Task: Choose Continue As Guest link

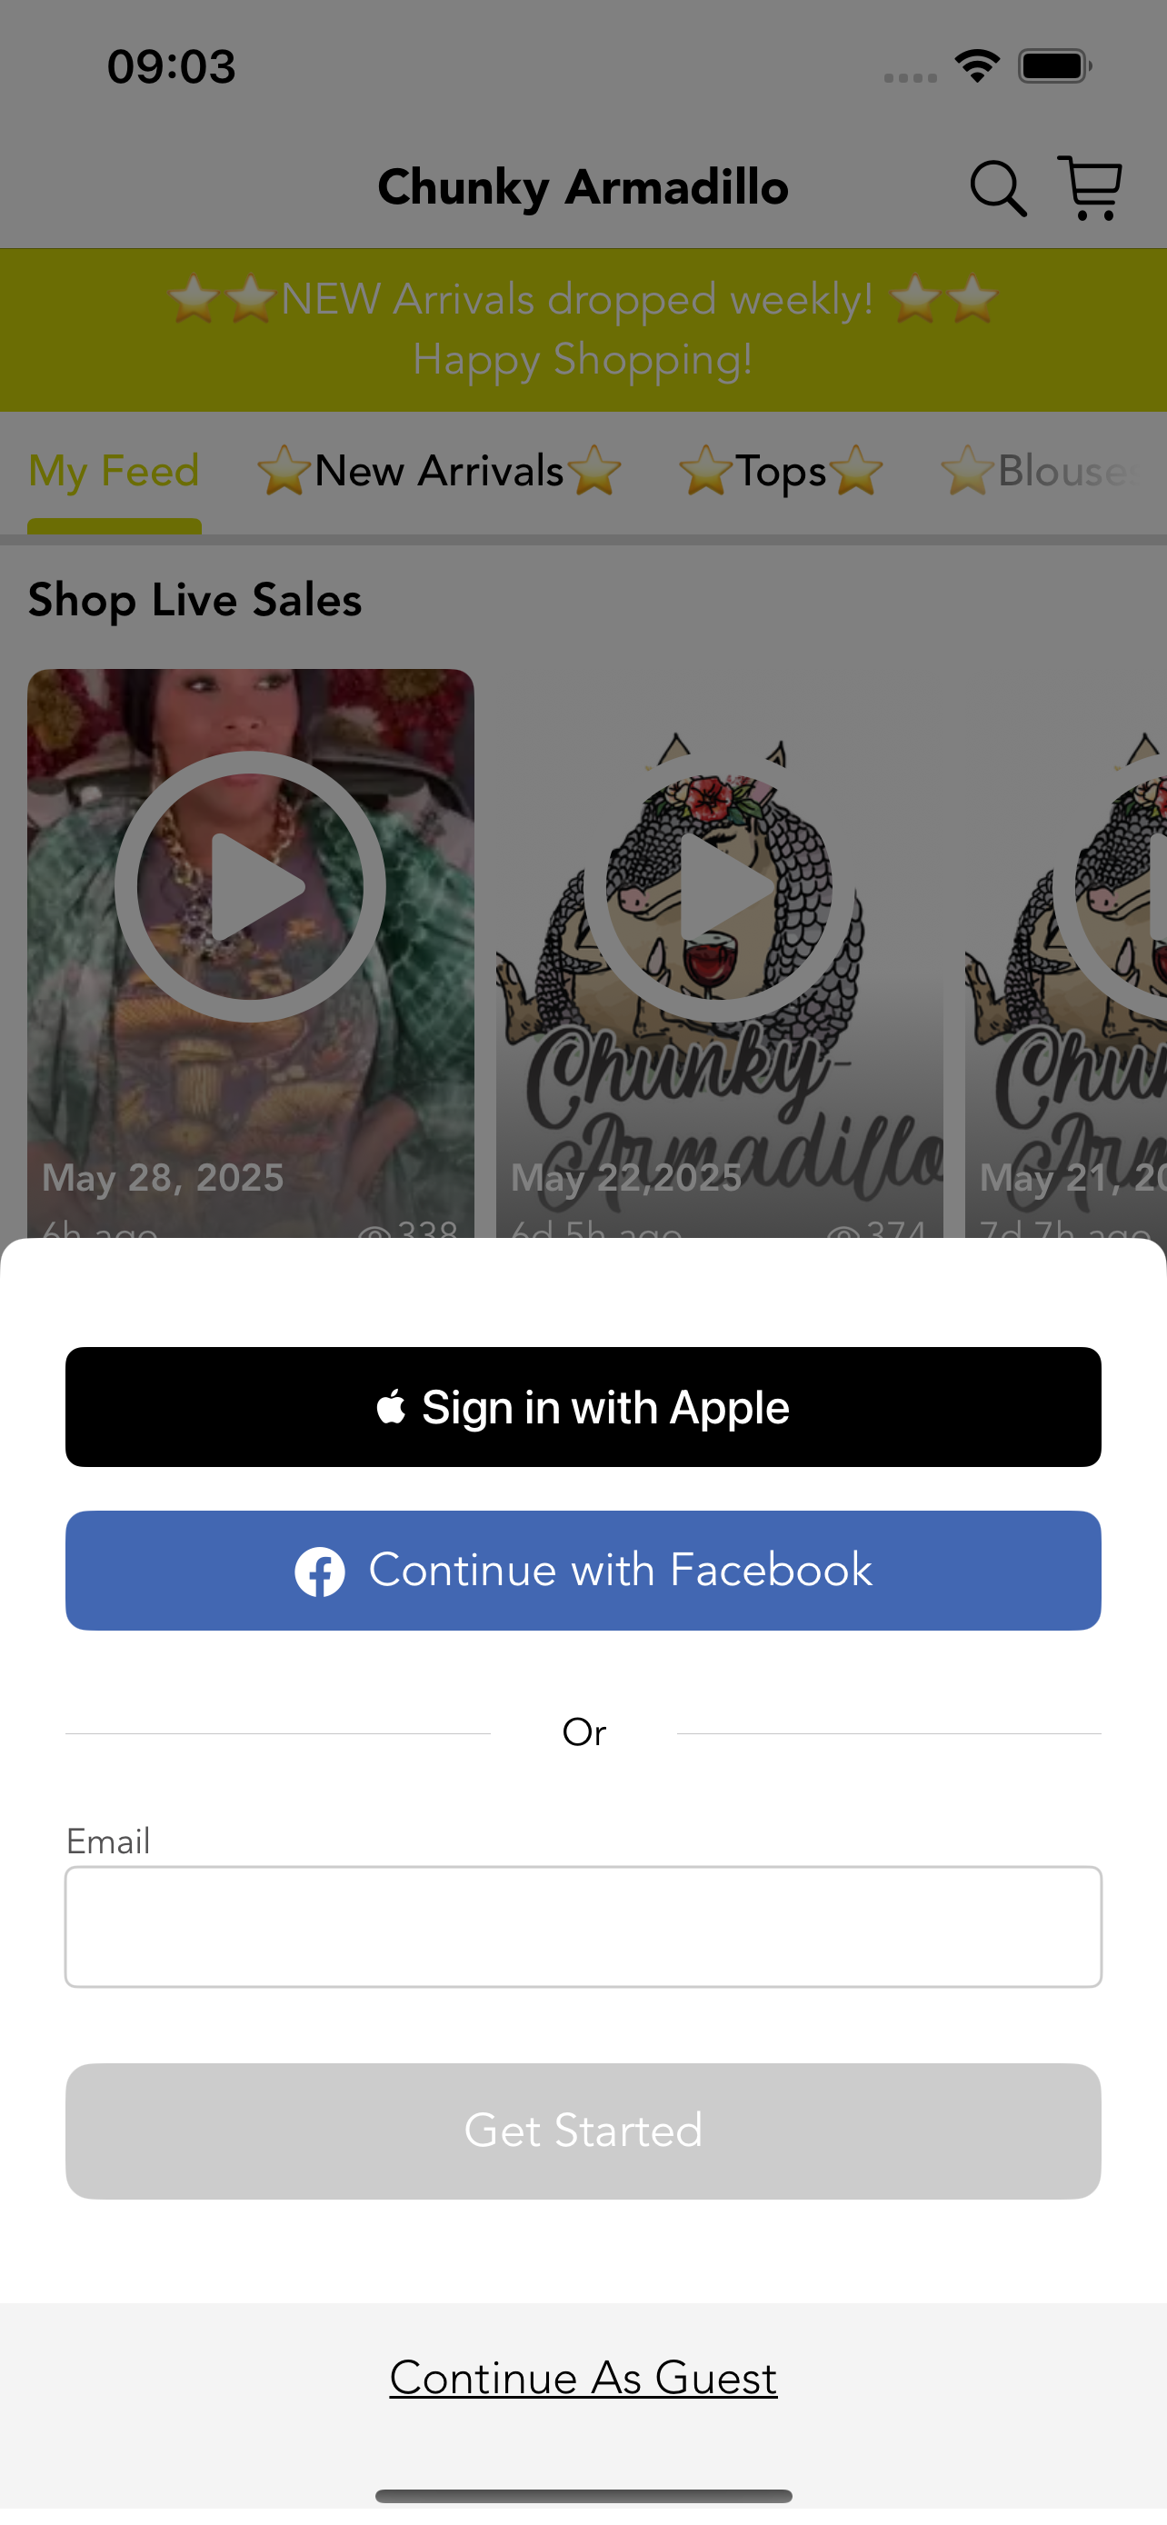Action: click(583, 2378)
